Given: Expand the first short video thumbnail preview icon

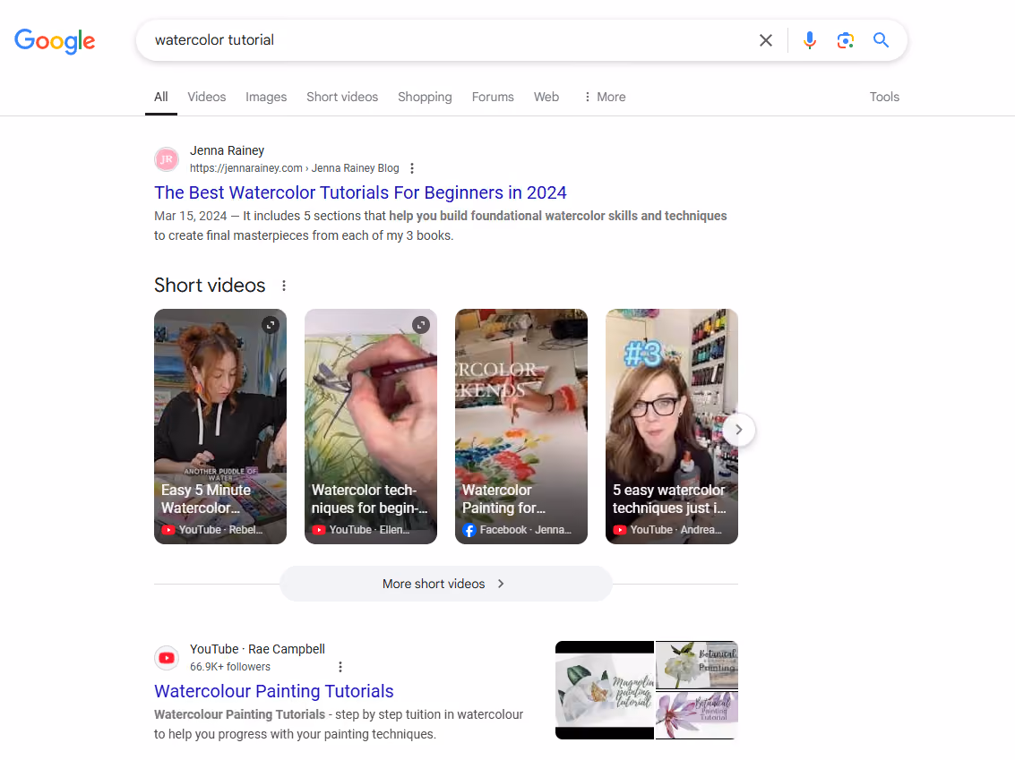Looking at the screenshot, I should (271, 325).
